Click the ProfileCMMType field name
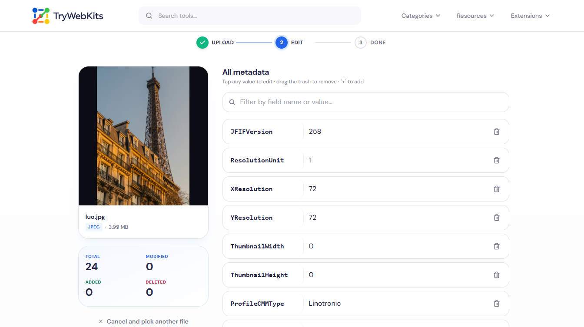Viewport: 584px width, 327px height. coord(257,304)
